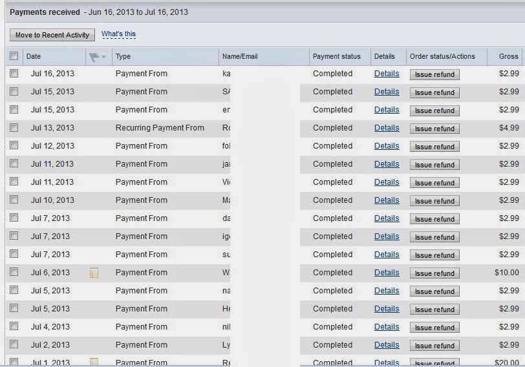Open the What's this help link

118,34
